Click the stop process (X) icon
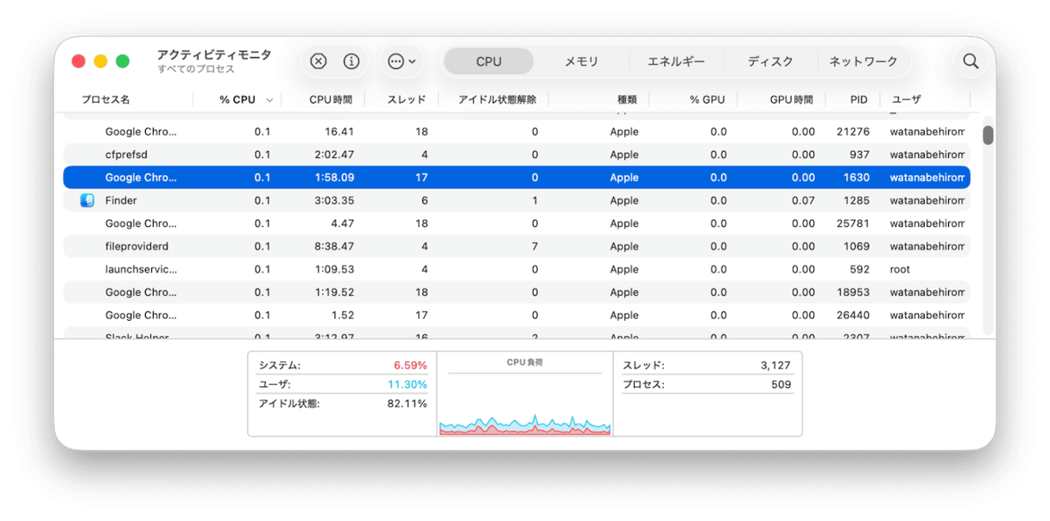Viewport: 1050px width, 521px height. [319, 61]
